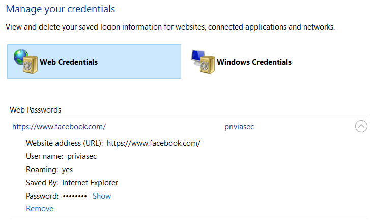Screen dimensions: 374x222
Task: Click the 'Roaming: yes' detail line
Action: (x=49, y=170)
